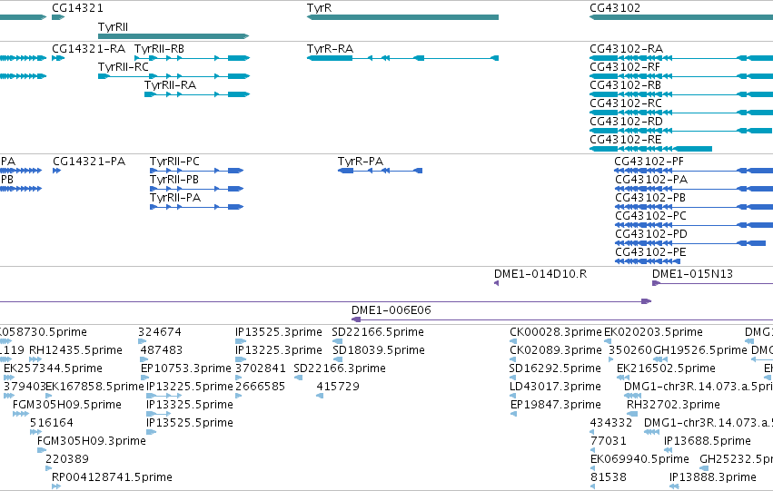Select the 324674 feature label
This screenshot has width=773, height=491.
[160, 332]
